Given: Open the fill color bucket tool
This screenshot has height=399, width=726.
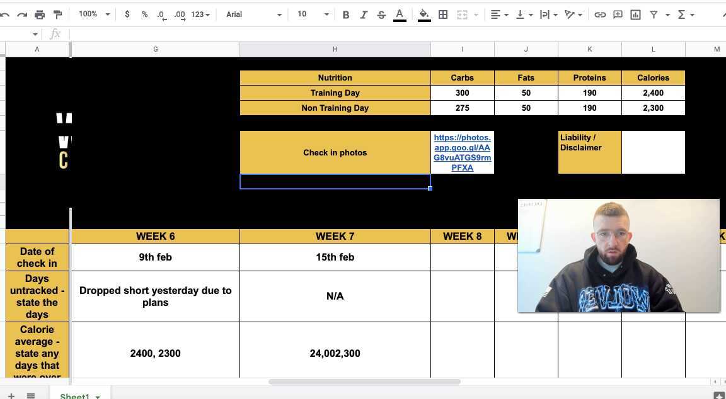Looking at the screenshot, I should (x=424, y=14).
